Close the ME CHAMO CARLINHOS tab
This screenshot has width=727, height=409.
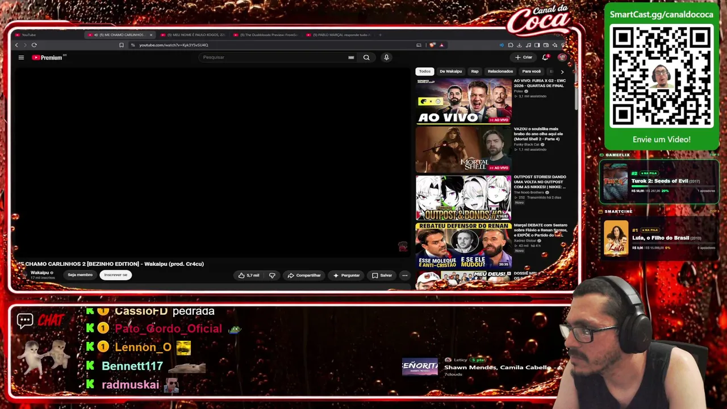tap(151, 35)
